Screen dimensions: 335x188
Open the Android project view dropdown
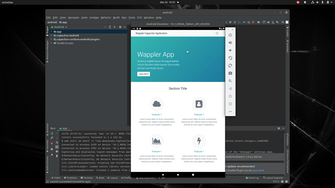coord(59,27)
